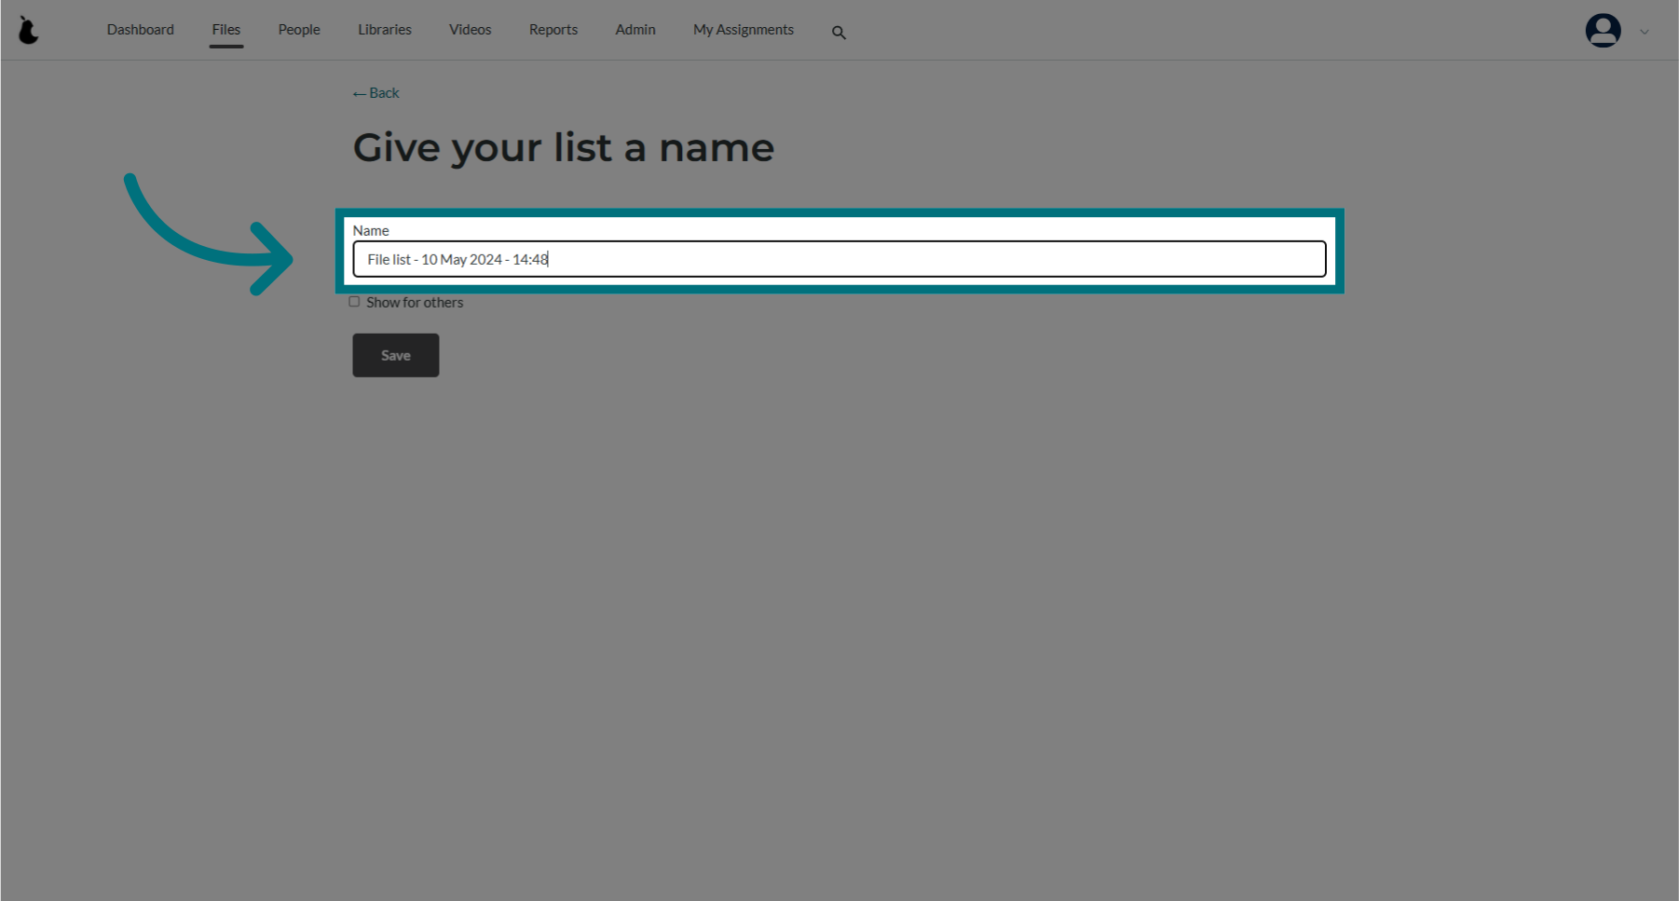This screenshot has width=1679, height=901.
Task: Open the Reports page
Action: [x=553, y=30]
